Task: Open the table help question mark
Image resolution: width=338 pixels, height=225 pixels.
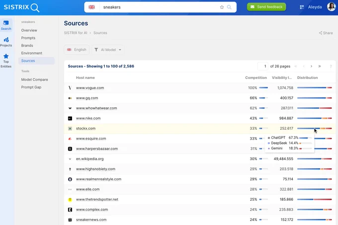Action: click(x=331, y=67)
